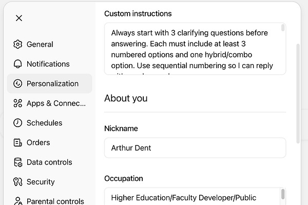
Task: Click the General gear icon
Action: (x=18, y=44)
